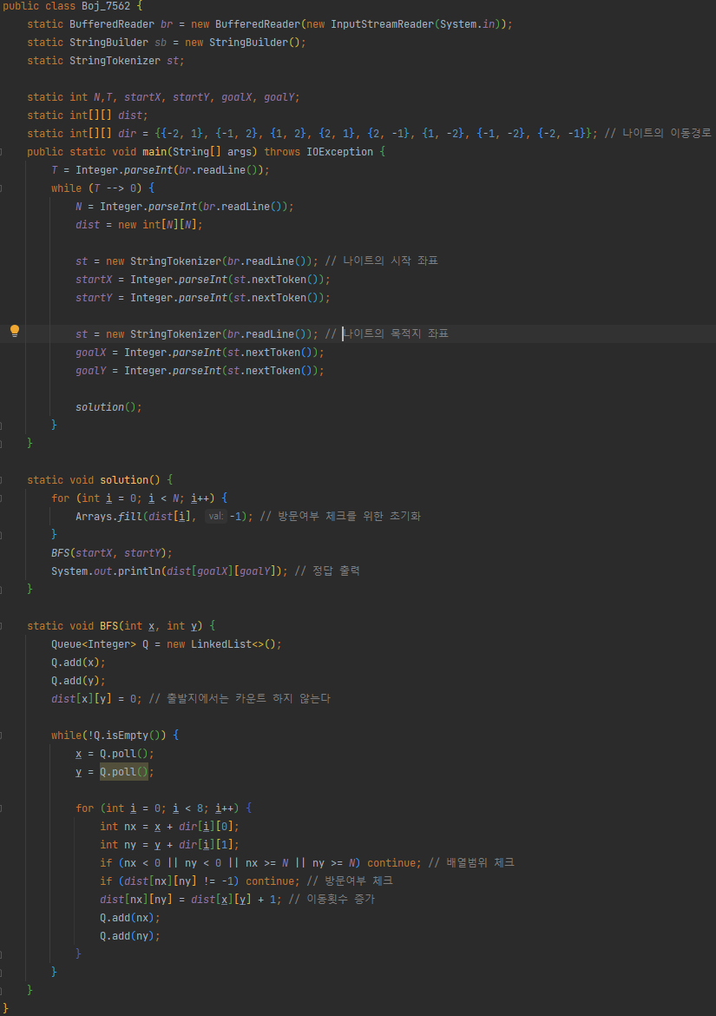This screenshot has width=716, height=1016.
Task: Click the comment '// 출발지에서는 카운트 하지 않는다'
Action: 240,699
